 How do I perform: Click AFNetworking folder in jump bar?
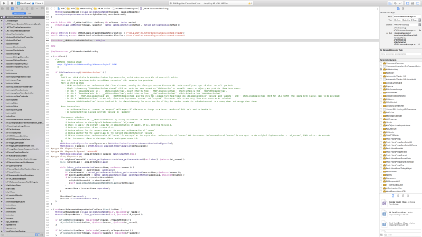[84, 9]
